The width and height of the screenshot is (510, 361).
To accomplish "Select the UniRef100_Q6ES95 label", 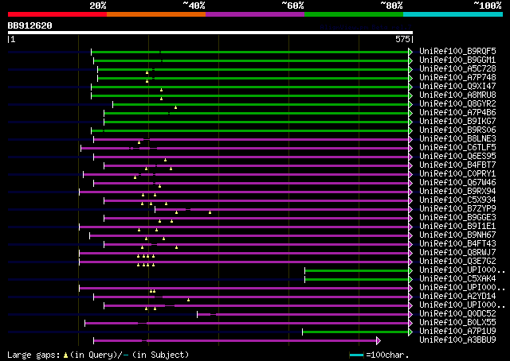I will 457,157.
